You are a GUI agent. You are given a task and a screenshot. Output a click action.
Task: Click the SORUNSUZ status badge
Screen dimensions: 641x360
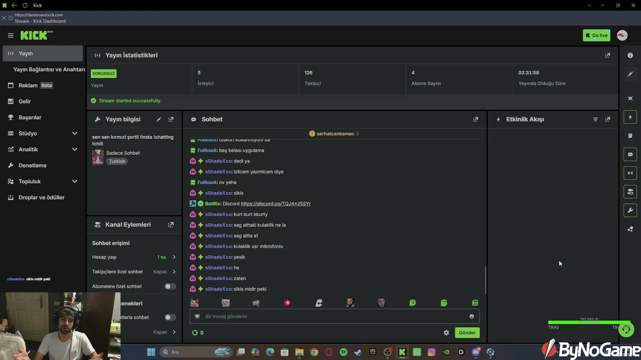pyautogui.click(x=104, y=73)
